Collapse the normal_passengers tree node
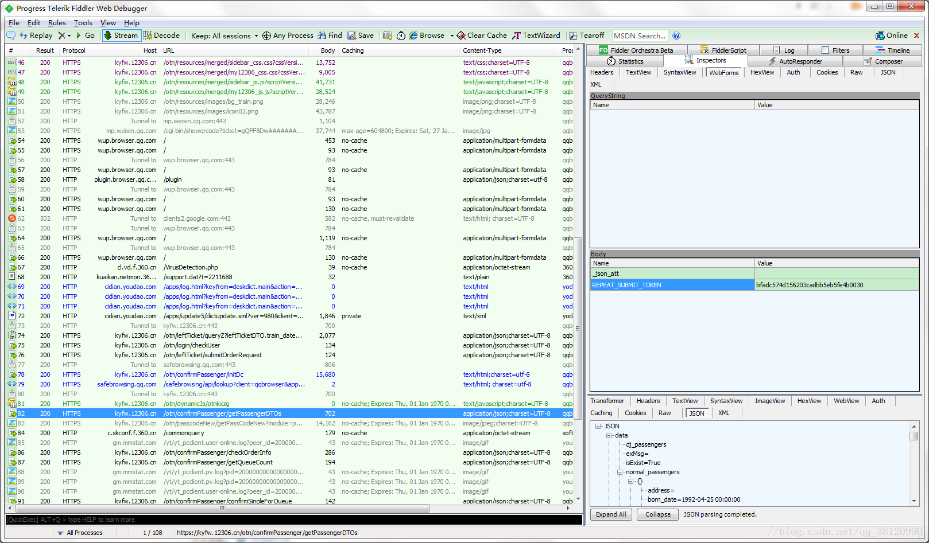Viewport: 929px width, 543px height. click(620, 472)
